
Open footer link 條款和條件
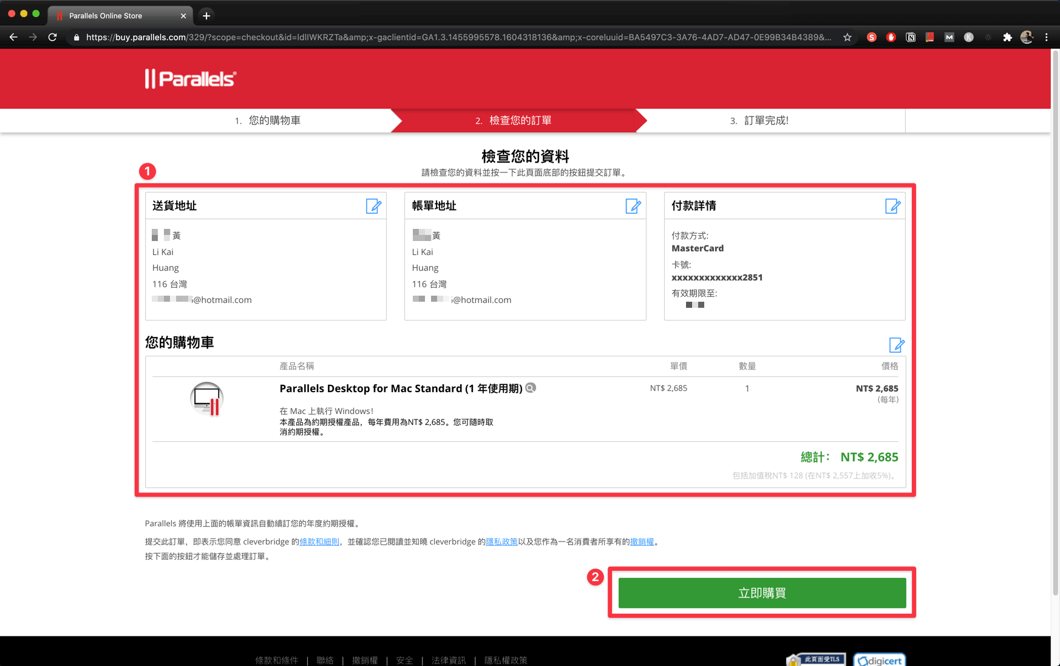[277, 660]
